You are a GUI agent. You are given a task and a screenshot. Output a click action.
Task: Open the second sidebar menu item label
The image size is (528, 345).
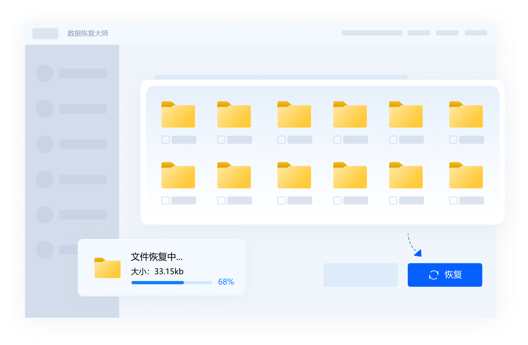tap(83, 109)
